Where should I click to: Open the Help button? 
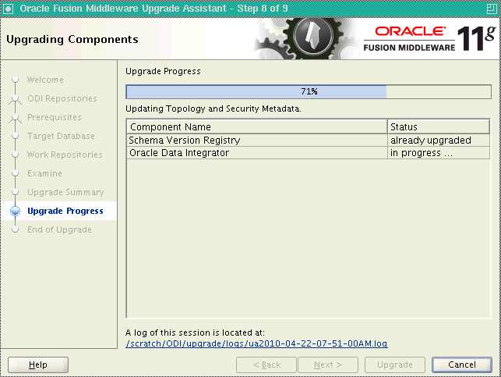38,365
